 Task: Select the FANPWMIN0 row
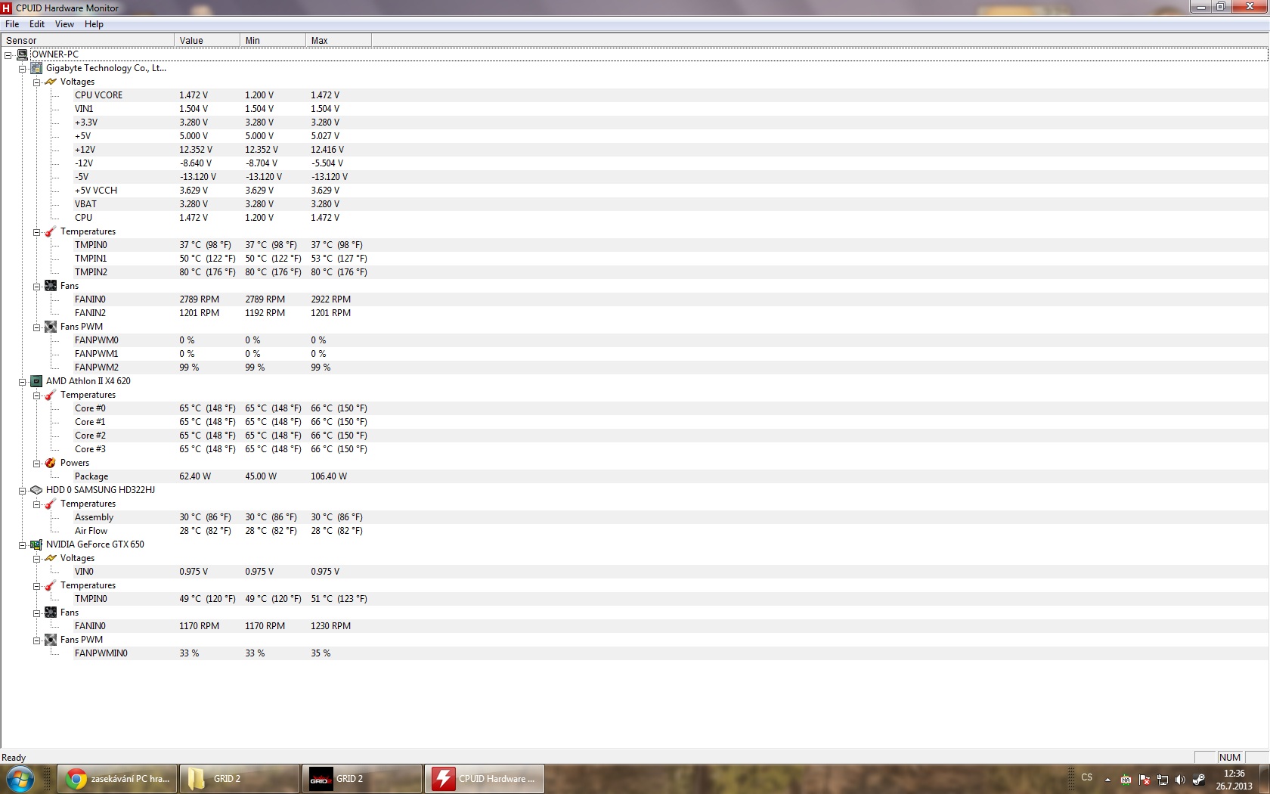point(671,653)
